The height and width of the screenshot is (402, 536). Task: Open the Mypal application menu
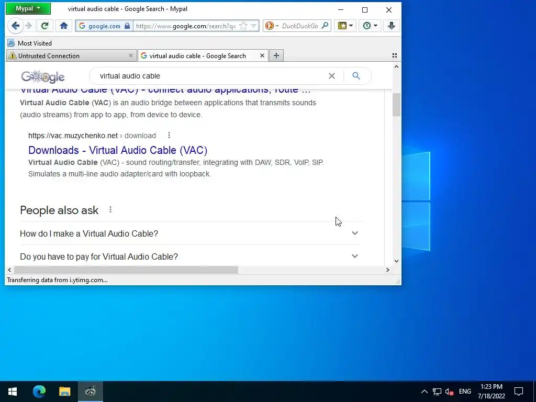(28, 8)
